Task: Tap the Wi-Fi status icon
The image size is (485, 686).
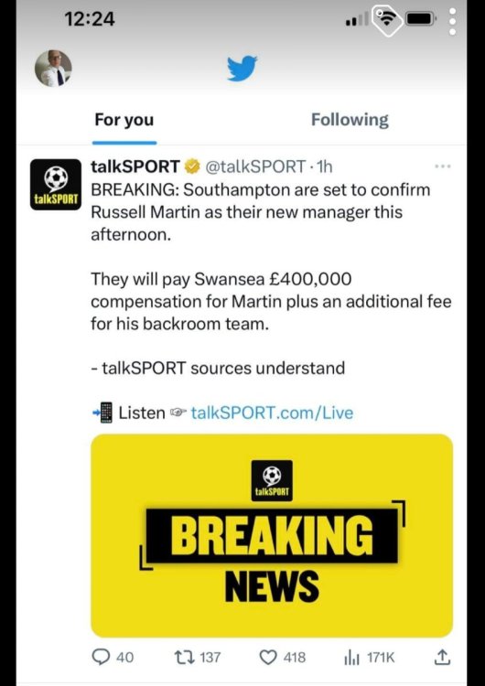Action: (x=387, y=19)
